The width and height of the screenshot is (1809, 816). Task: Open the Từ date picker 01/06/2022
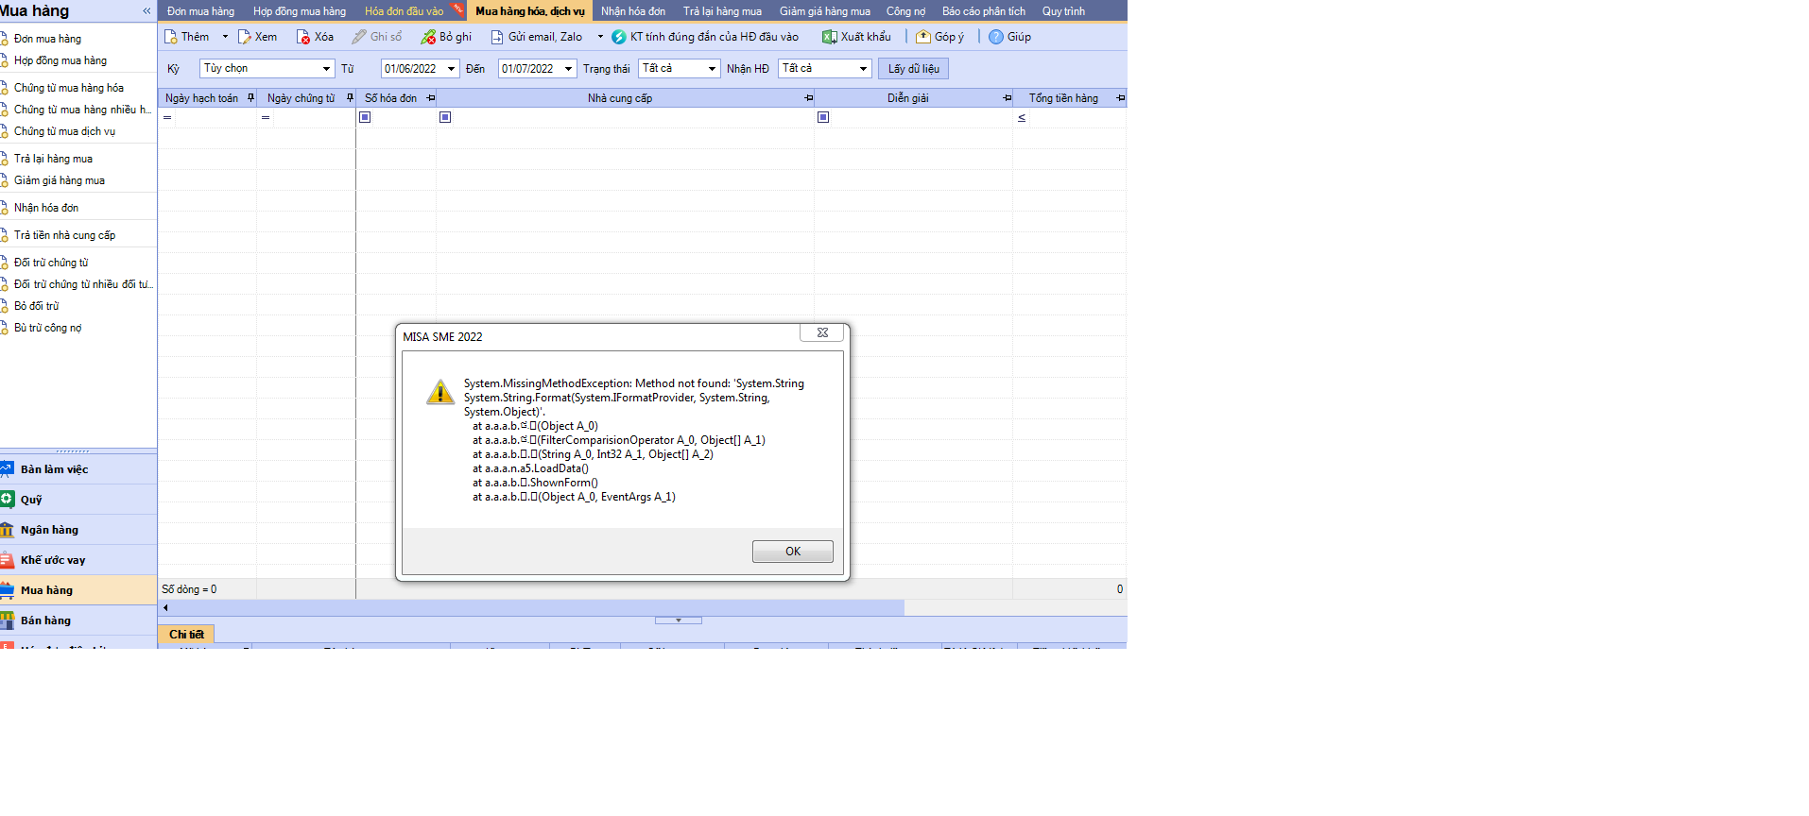tap(451, 69)
